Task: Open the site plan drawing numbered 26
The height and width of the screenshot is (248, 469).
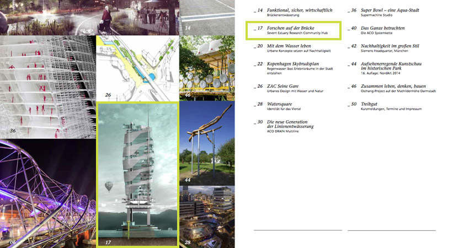Action: [x=137, y=68]
